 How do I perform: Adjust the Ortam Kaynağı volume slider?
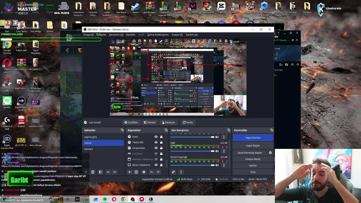[192, 165]
